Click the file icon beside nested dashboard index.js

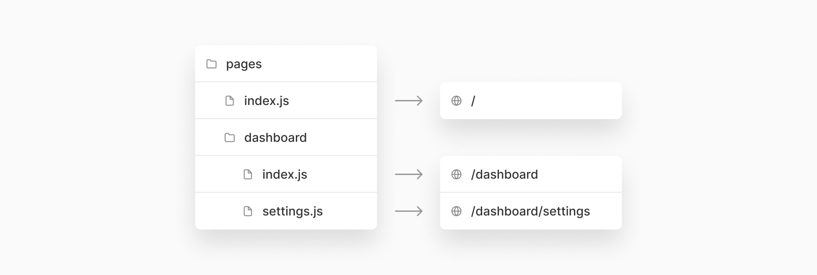248,174
